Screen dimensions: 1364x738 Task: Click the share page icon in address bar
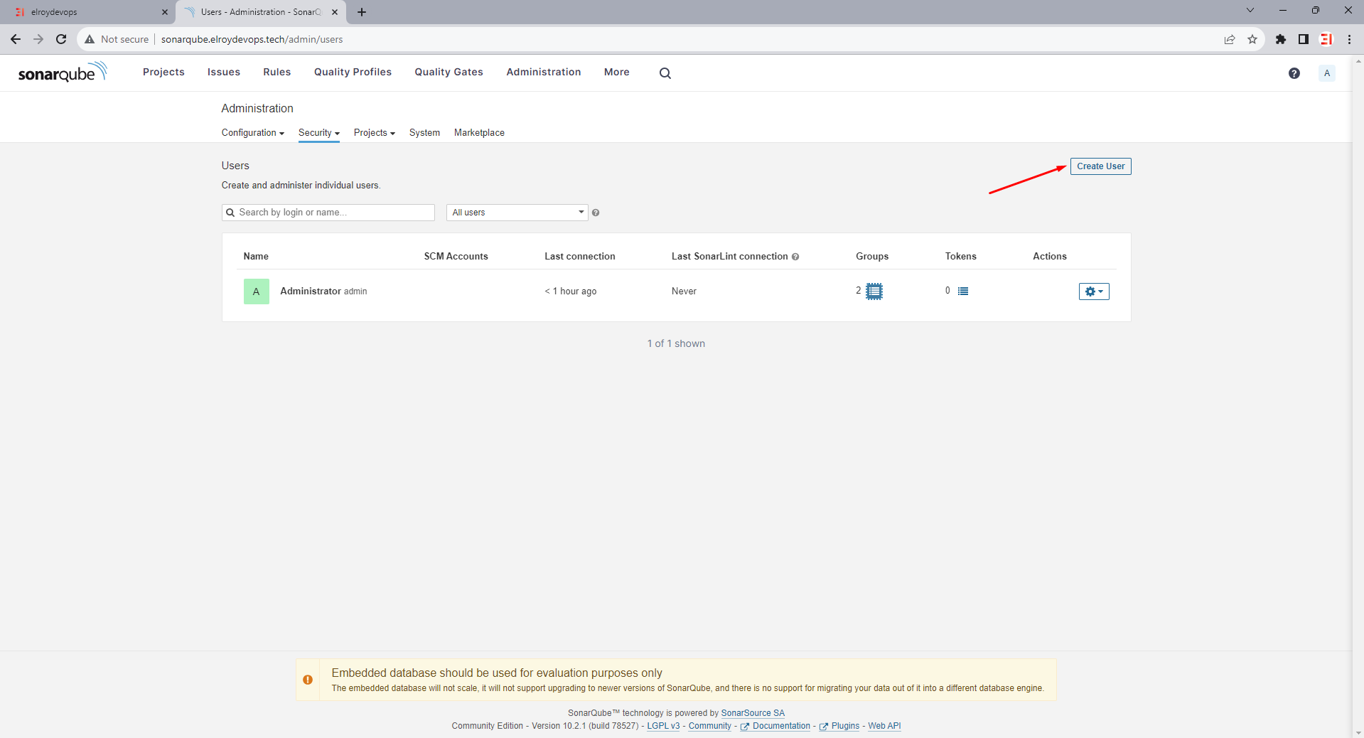click(1229, 39)
